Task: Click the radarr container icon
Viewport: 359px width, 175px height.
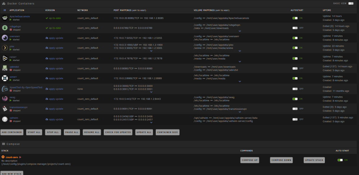Action: pos(5,58)
